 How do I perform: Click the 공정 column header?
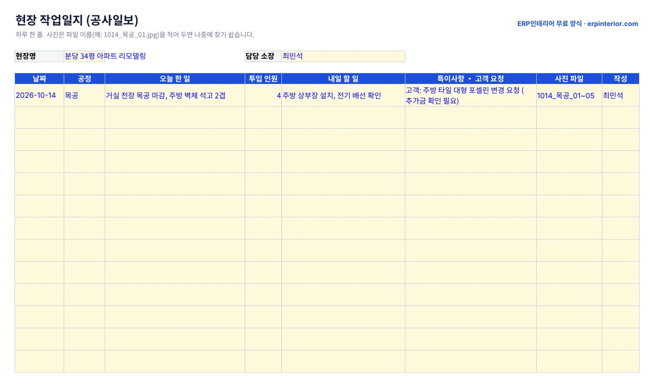click(x=84, y=79)
